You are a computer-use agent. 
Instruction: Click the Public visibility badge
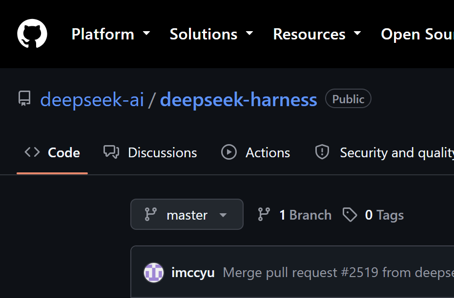[348, 99]
